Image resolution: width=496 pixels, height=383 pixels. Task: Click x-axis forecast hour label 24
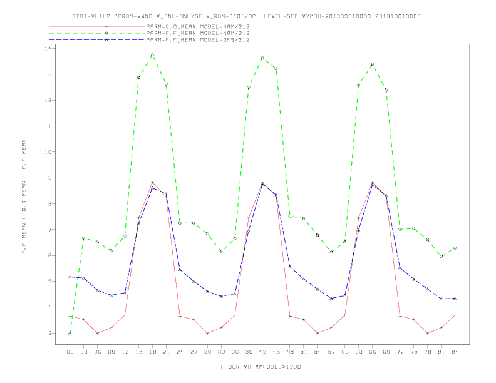[180, 352]
